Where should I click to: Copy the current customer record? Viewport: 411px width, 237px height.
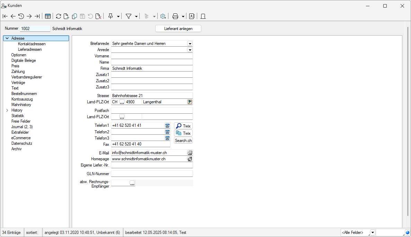(75, 16)
